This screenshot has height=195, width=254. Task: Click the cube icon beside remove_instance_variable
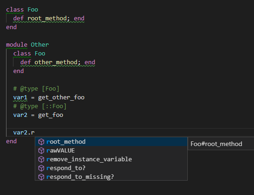41,159
